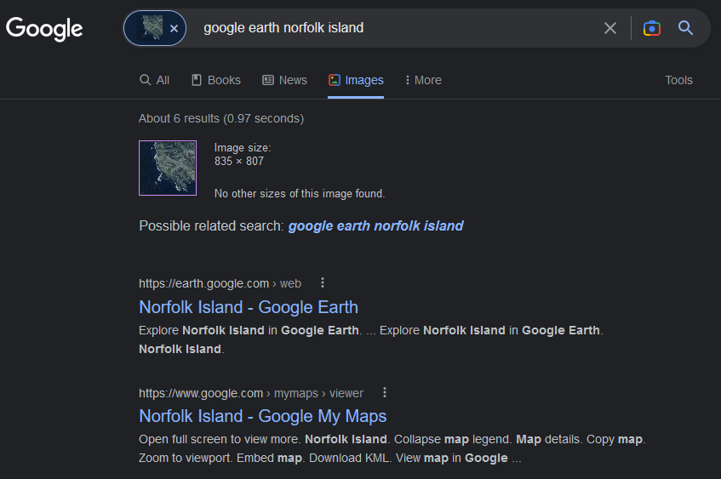This screenshot has width=721, height=479.
Task: Switch to the Books tab
Action: [216, 80]
